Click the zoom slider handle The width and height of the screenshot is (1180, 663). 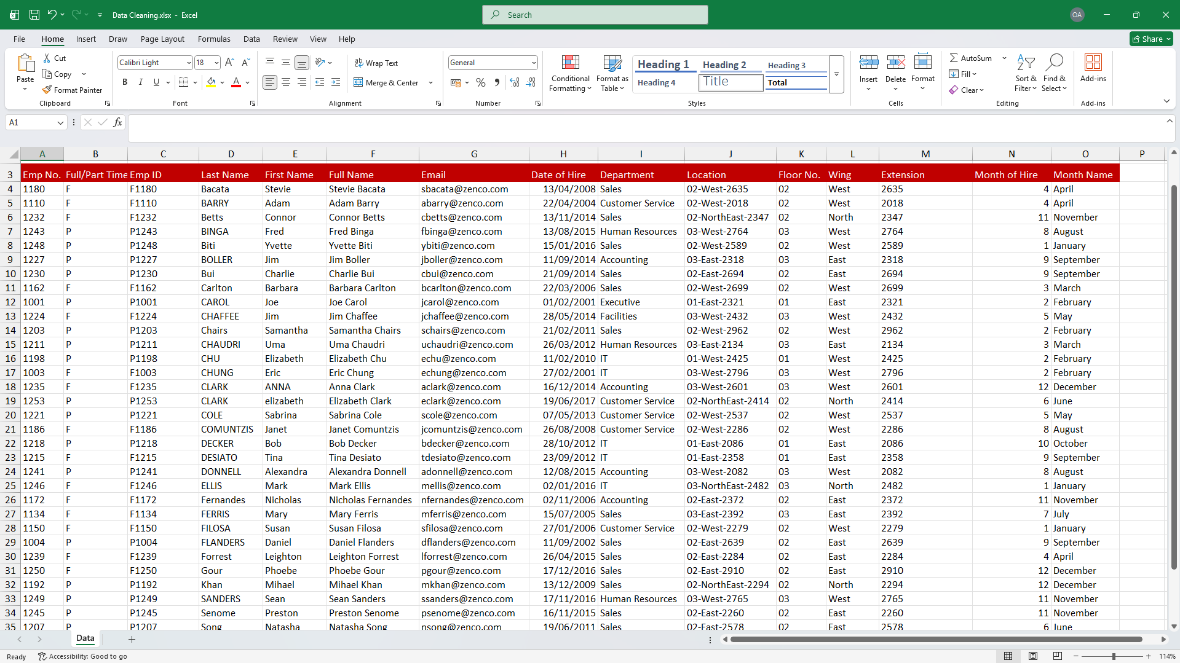[1114, 656]
